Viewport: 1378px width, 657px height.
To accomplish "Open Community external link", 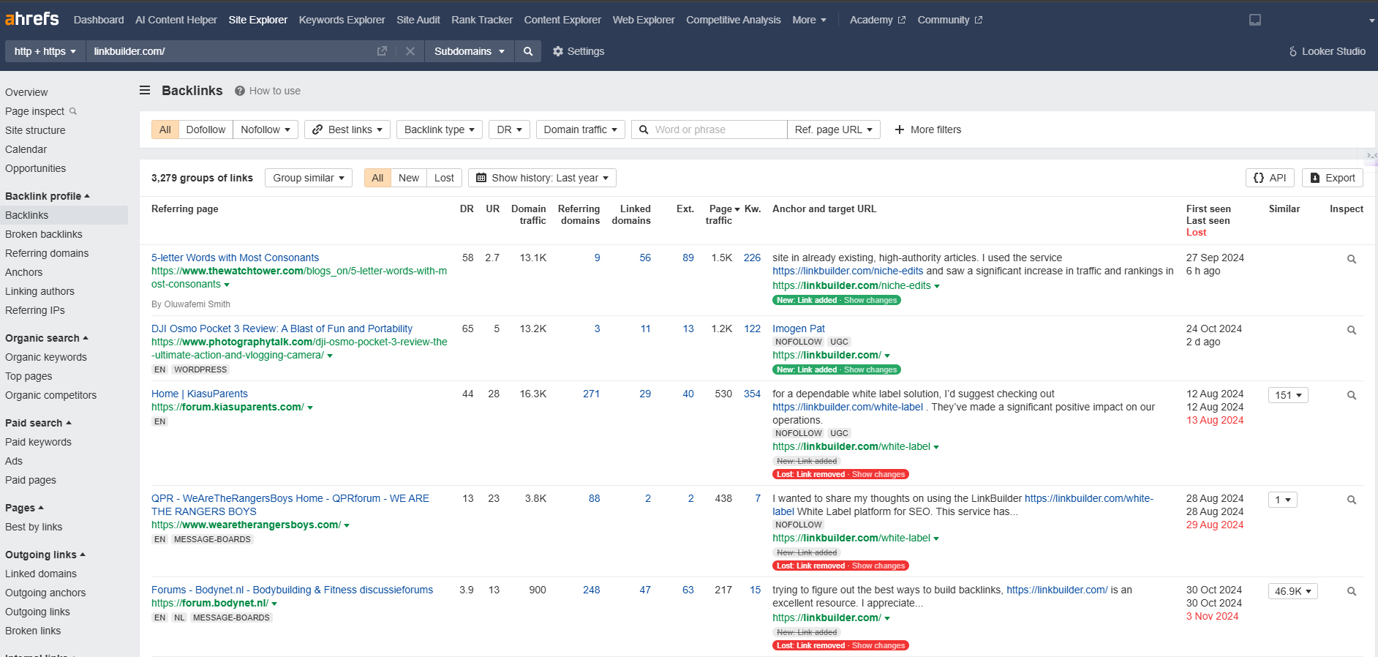I will click(x=949, y=20).
